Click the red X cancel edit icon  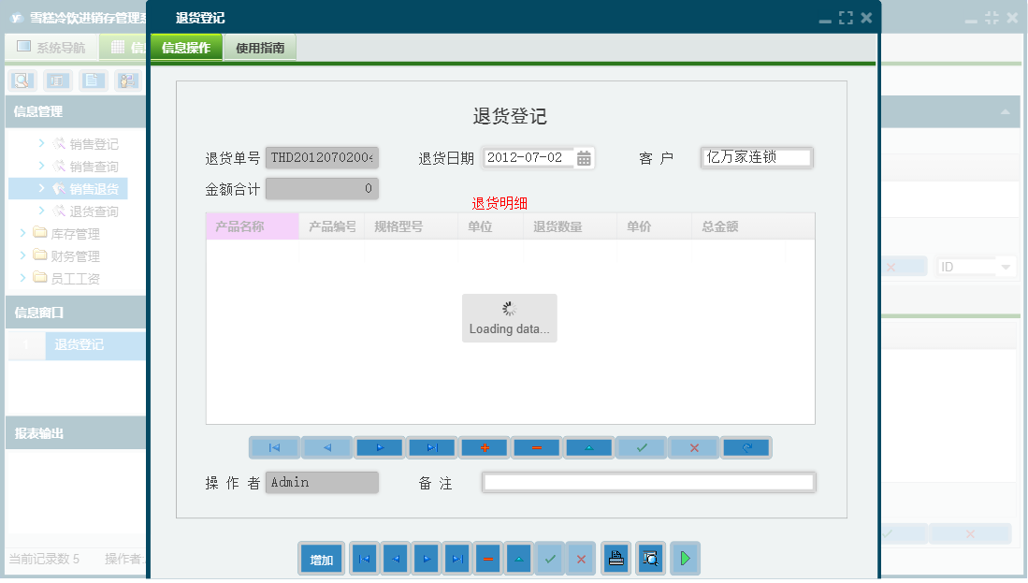[693, 447]
